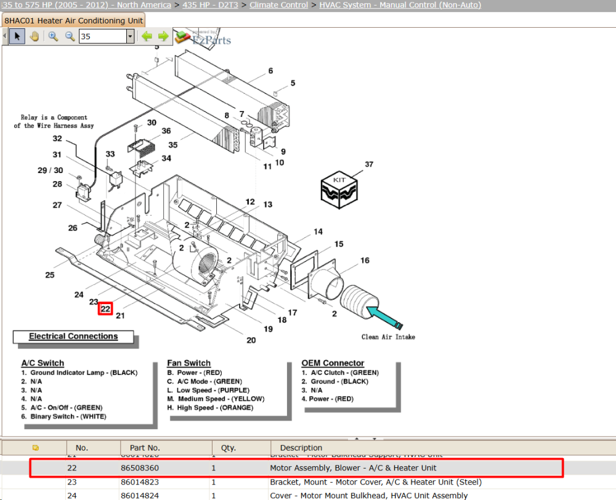Image resolution: width=616 pixels, height=500 pixels.
Task: Open the 435 HP - D2T3 breadcrumb
Action: click(x=210, y=5)
